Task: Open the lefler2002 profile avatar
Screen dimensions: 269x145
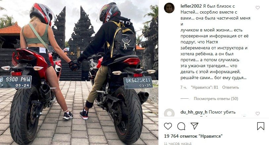Action: click(x=169, y=8)
